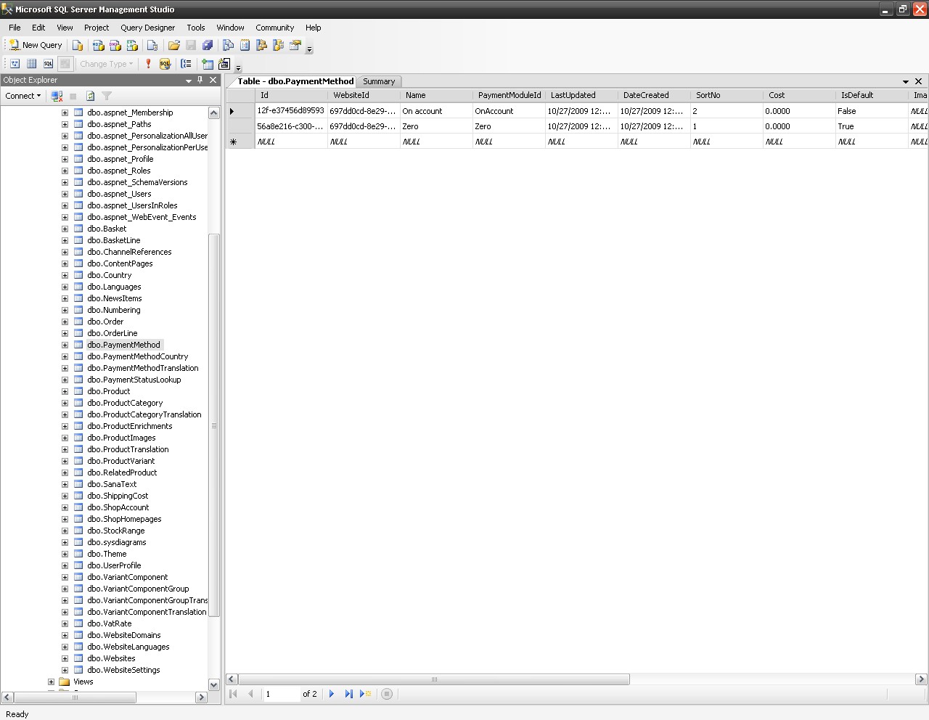Select dbo.VatRate table in tree
The width and height of the screenshot is (929, 720).
pyautogui.click(x=110, y=623)
